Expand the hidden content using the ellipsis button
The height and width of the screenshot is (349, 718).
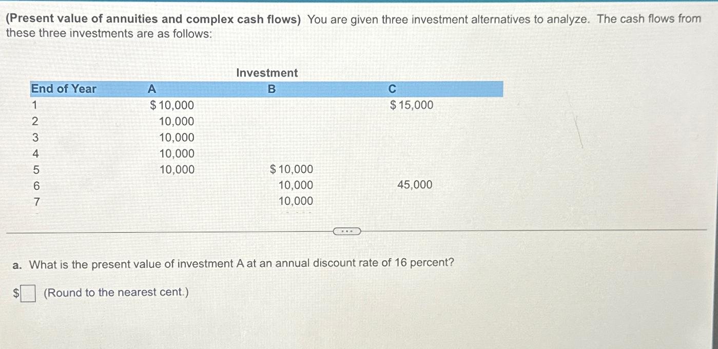346,232
